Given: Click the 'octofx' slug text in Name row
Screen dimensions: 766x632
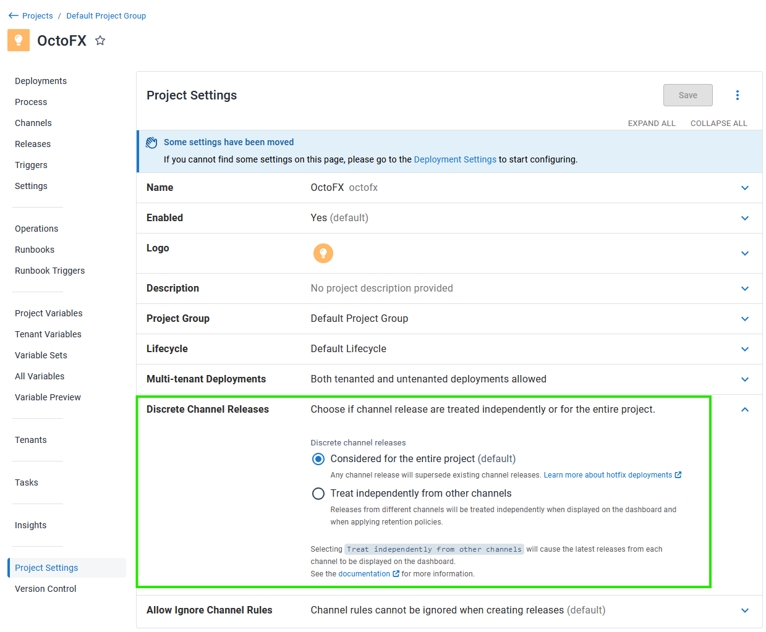Looking at the screenshot, I should [364, 188].
